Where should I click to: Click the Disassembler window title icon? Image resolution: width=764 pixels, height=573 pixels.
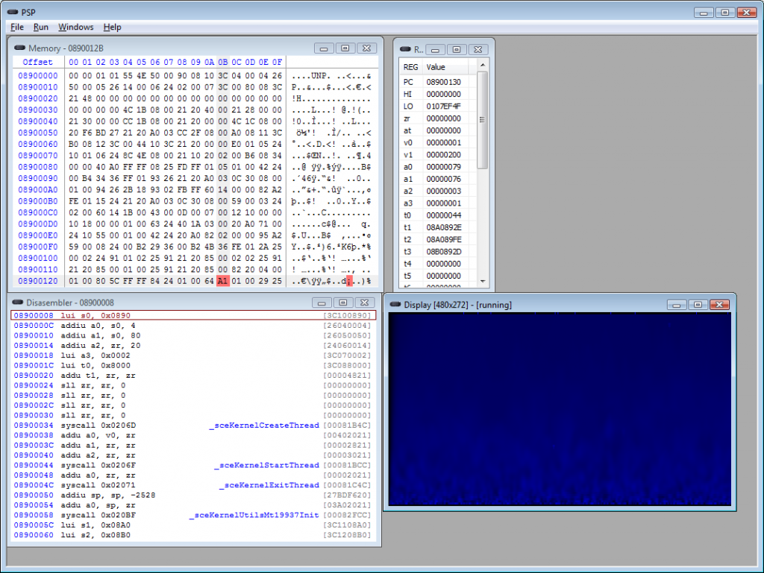coord(19,303)
